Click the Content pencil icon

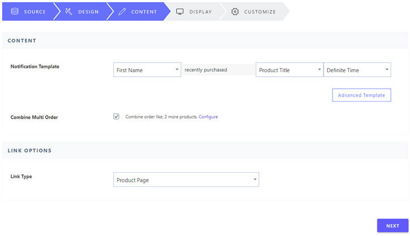click(x=122, y=11)
